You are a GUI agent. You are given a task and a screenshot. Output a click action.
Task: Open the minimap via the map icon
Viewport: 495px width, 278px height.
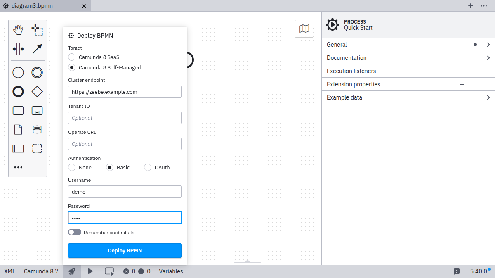(x=304, y=29)
